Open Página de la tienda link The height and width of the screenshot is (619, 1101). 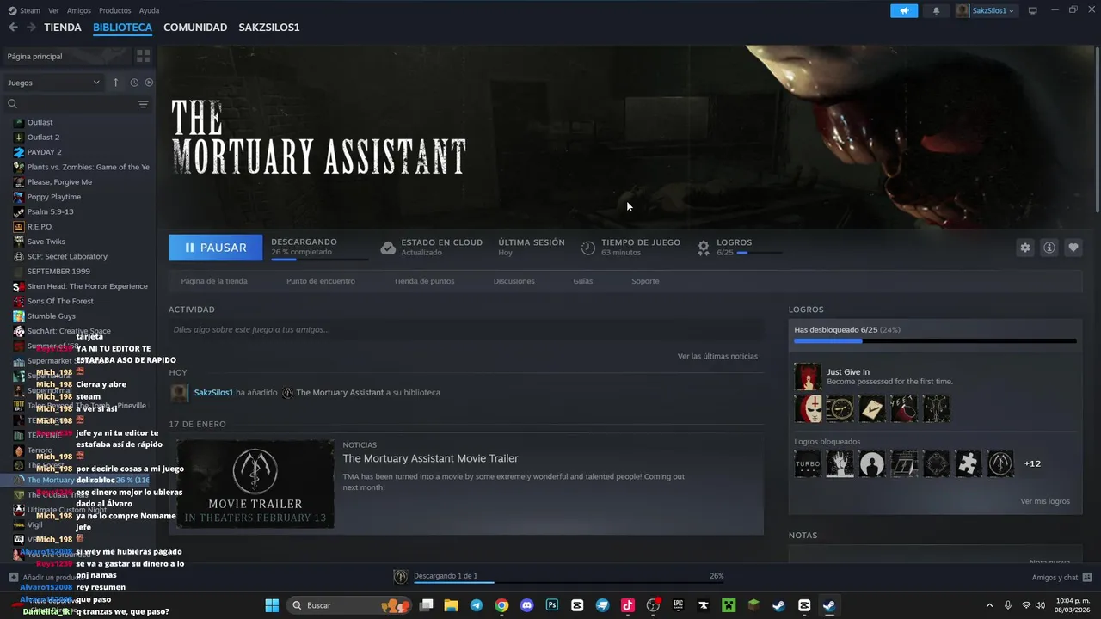[214, 281]
